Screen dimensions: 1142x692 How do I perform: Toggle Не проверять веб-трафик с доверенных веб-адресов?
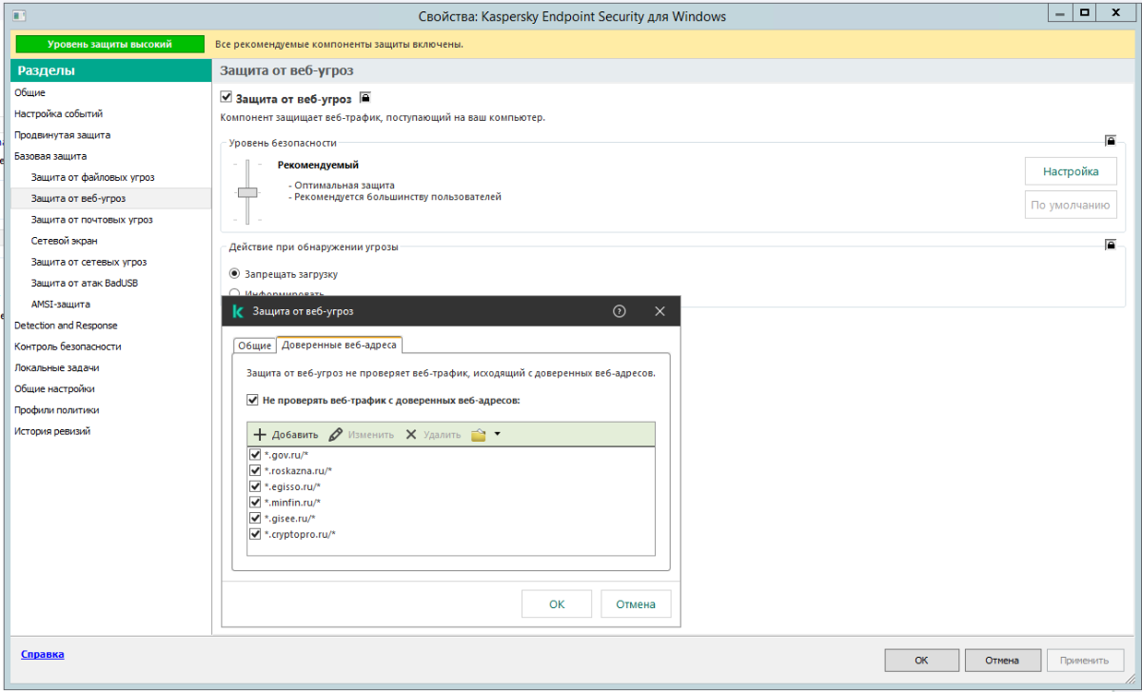click(252, 401)
